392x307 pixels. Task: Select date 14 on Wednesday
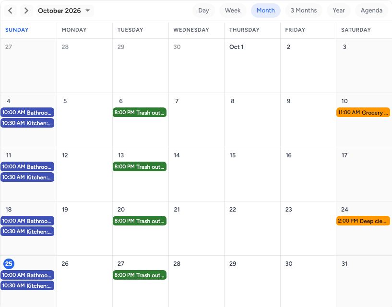click(177, 155)
